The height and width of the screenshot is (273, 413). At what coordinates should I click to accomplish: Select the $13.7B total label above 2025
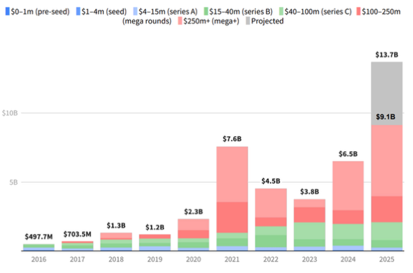tap(386, 55)
